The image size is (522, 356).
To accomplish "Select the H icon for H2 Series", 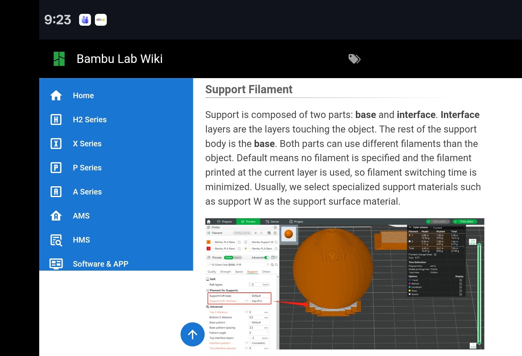I will [56, 120].
